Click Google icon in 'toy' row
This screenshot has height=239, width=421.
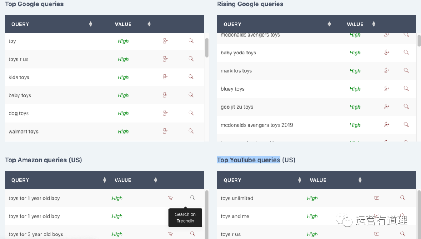[165, 41]
